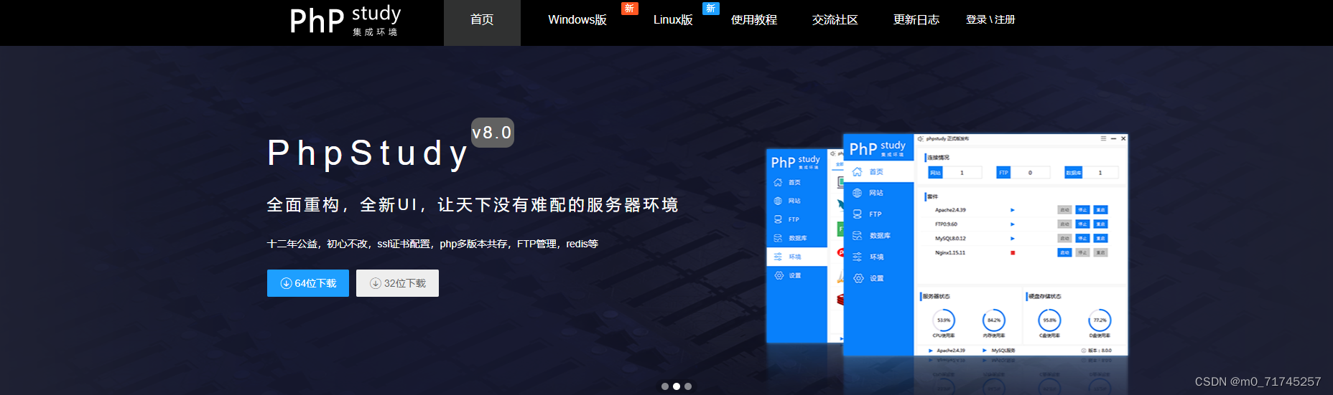The height and width of the screenshot is (395, 1333).
Task: Click the 十二年公益 description line
Action: pyautogui.click(x=432, y=244)
